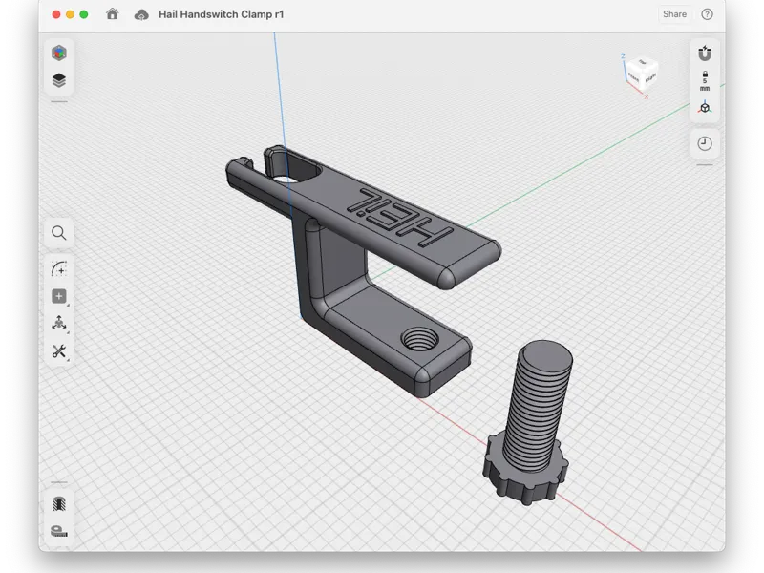Change the 5 mm grid lock setting
Screen dimensions: 764x573
705,81
